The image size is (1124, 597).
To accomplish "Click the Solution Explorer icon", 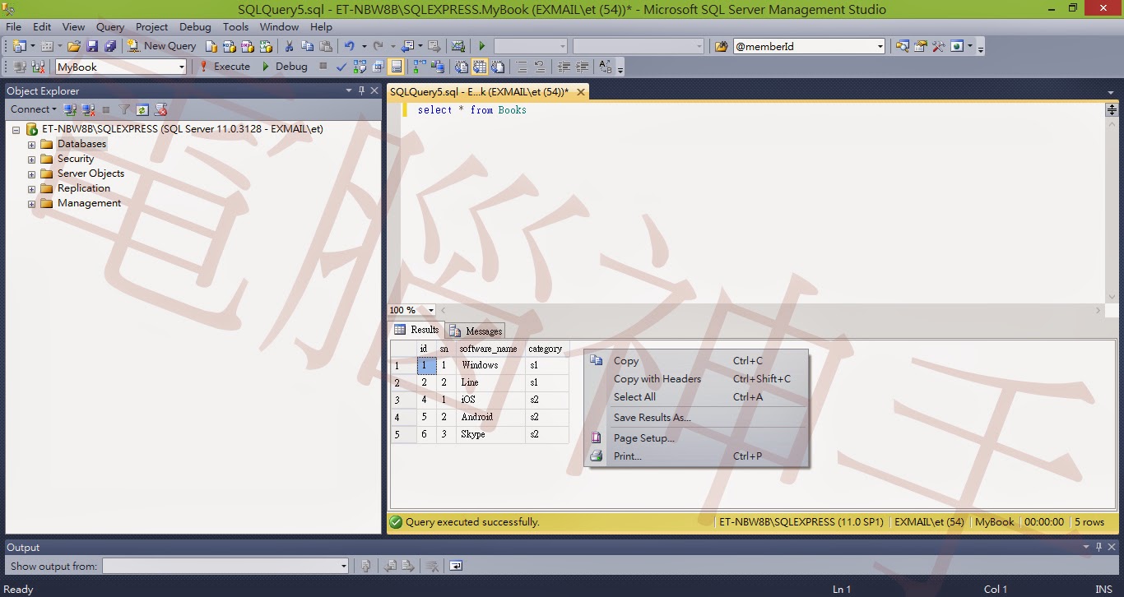I will 903,47.
